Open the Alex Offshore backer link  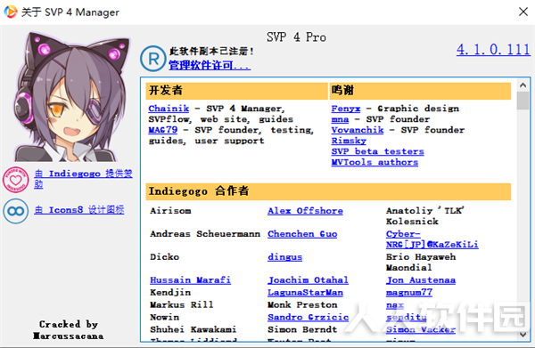[x=305, y=211]
